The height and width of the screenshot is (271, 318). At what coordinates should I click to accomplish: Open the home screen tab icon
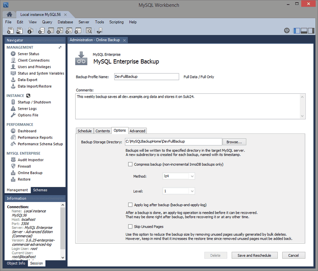click(x=9, y=14)
